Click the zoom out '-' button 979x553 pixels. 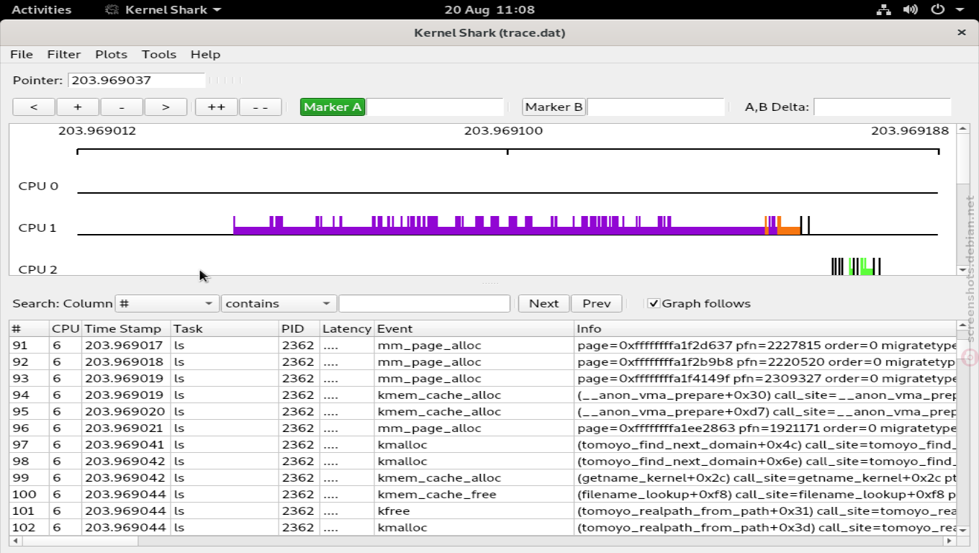[122, 107]
